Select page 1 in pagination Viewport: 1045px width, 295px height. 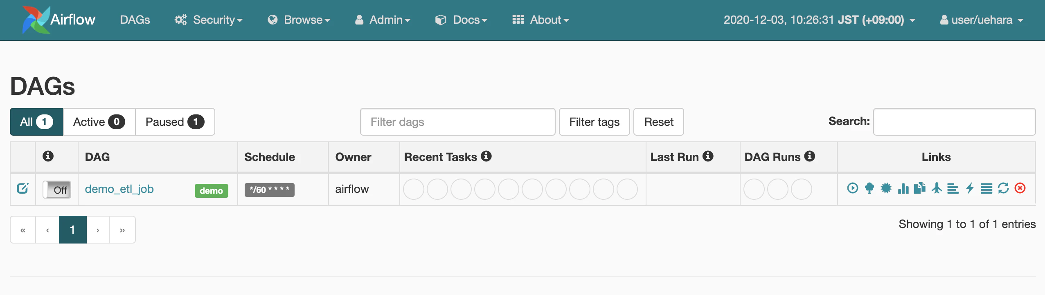coord(72,230)
